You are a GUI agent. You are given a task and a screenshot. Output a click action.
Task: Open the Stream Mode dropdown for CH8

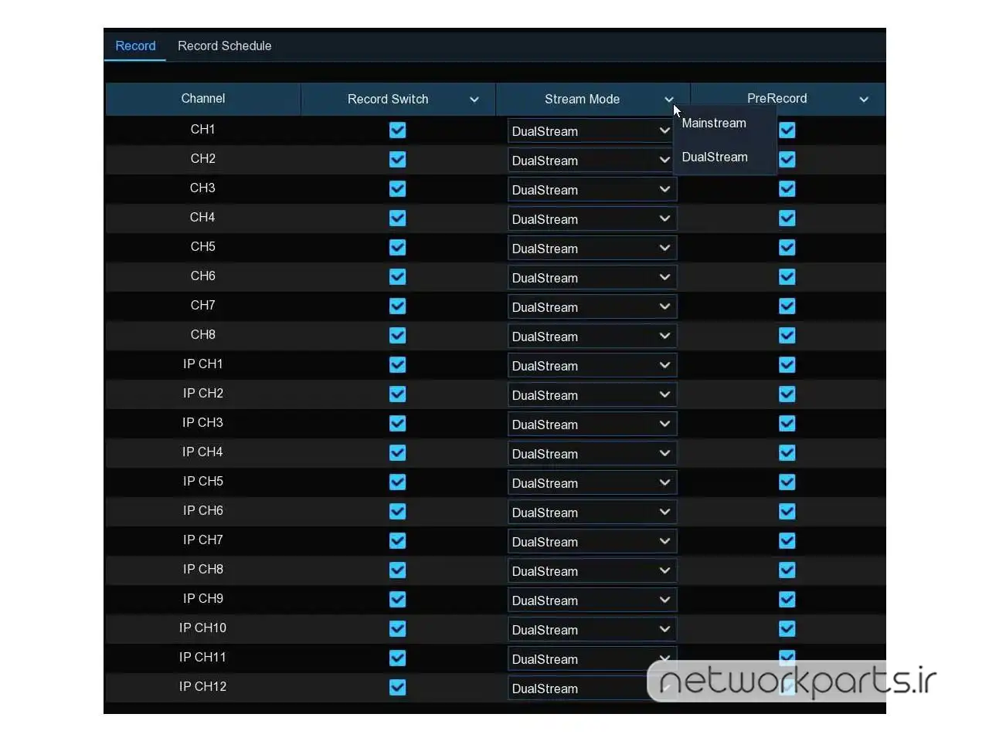592,337
